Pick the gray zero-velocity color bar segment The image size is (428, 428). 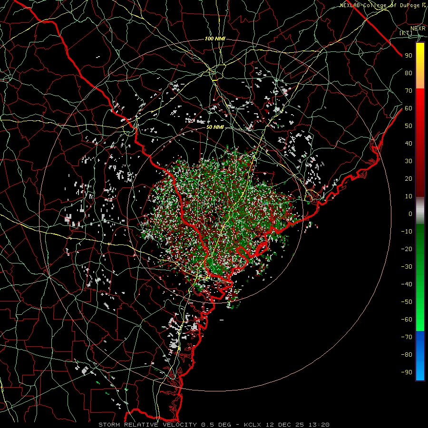420,211
